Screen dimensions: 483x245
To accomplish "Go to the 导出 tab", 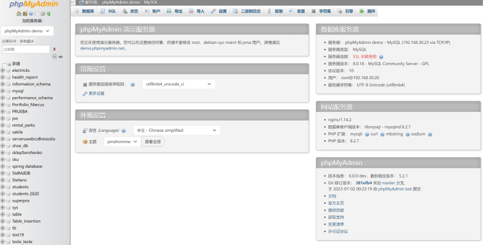I will [x=175, y=11].
